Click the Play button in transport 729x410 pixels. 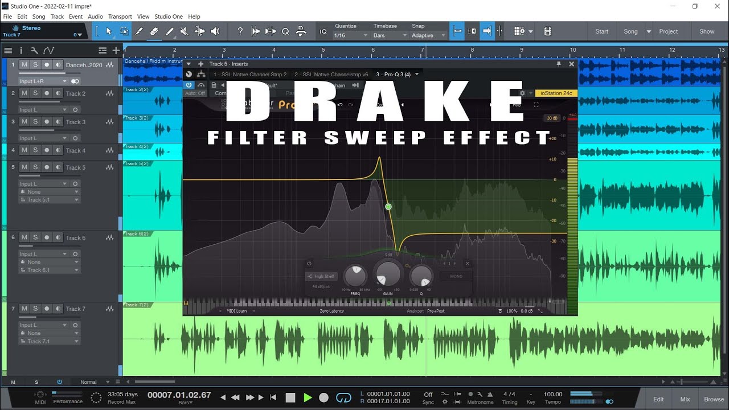click(308, 397)
